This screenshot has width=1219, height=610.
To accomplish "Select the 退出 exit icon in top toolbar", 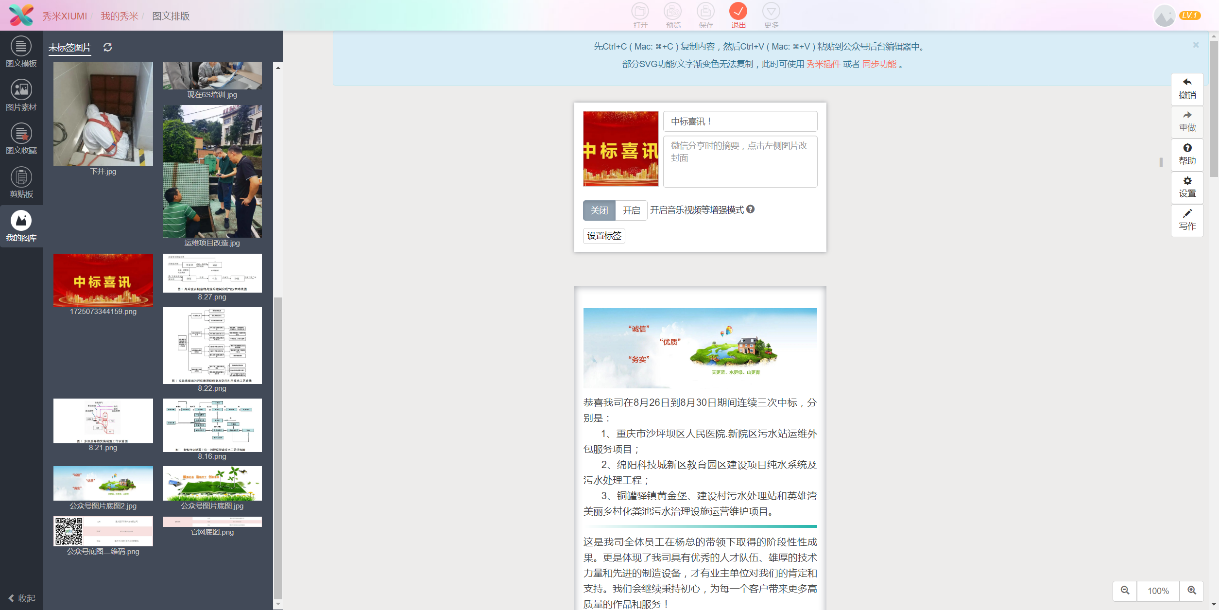I will [738, 15].
